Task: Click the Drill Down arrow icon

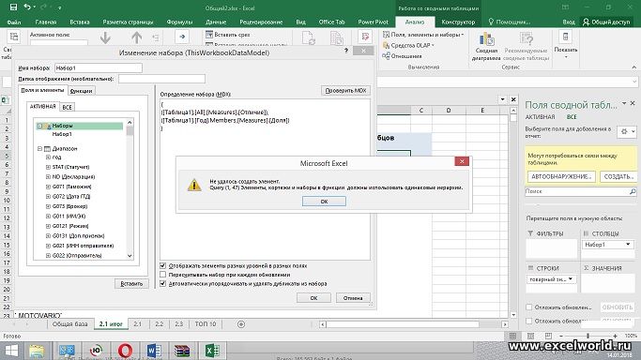Action: [x=105, y=37]
